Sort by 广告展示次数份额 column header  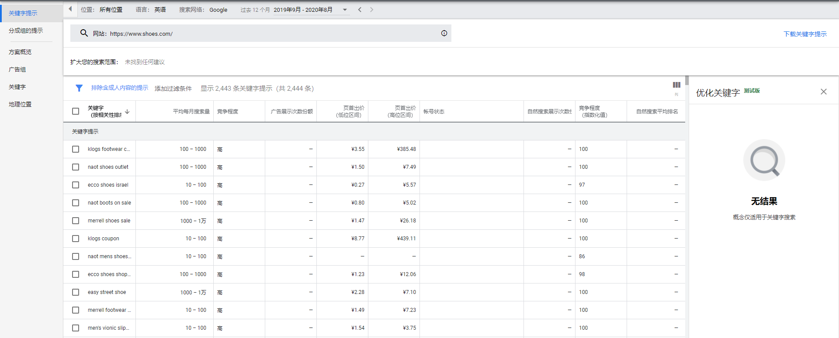[291, 112]
